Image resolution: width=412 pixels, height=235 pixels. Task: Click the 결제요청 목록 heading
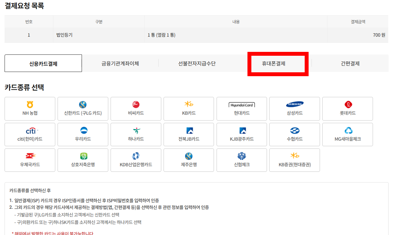click(24, 6)
